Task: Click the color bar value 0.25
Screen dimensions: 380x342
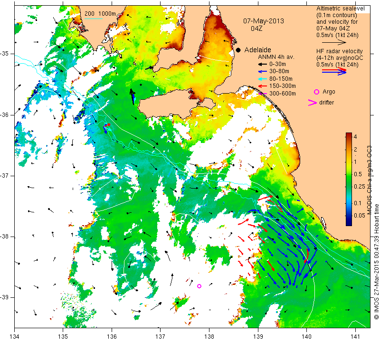Action: tap(360, 186)
